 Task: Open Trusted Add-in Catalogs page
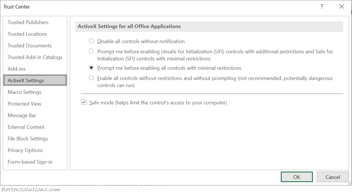pos(35,57)
